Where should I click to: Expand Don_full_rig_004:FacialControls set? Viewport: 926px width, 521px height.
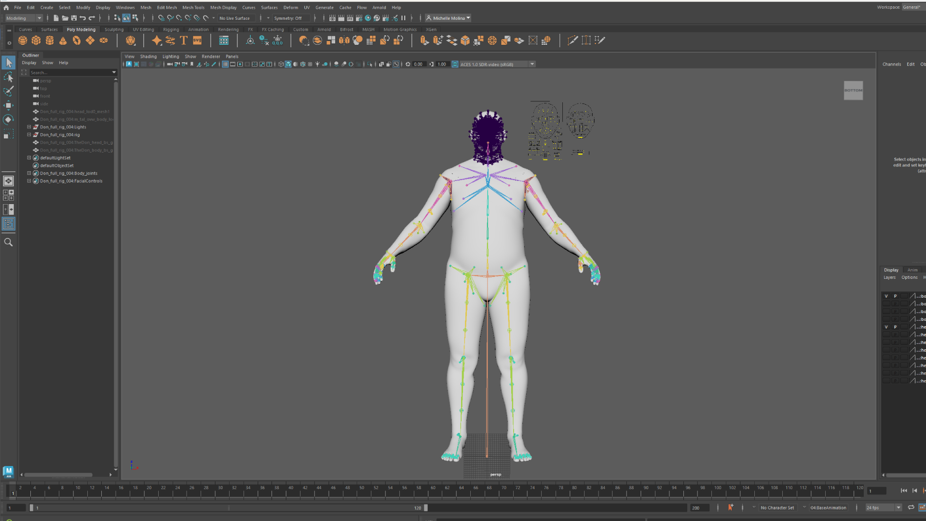pos(29,181)
